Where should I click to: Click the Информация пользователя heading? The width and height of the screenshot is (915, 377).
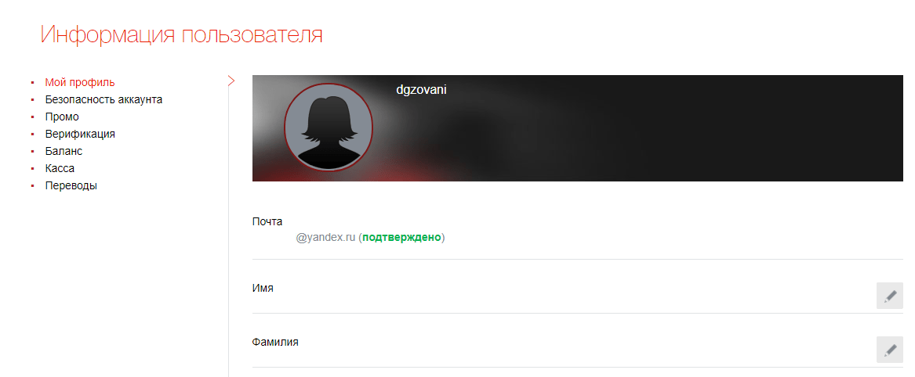[181, 35]
